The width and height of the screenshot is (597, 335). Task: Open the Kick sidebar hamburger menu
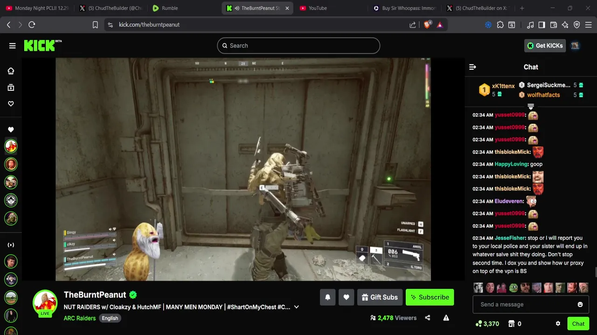tap(12, 46)
